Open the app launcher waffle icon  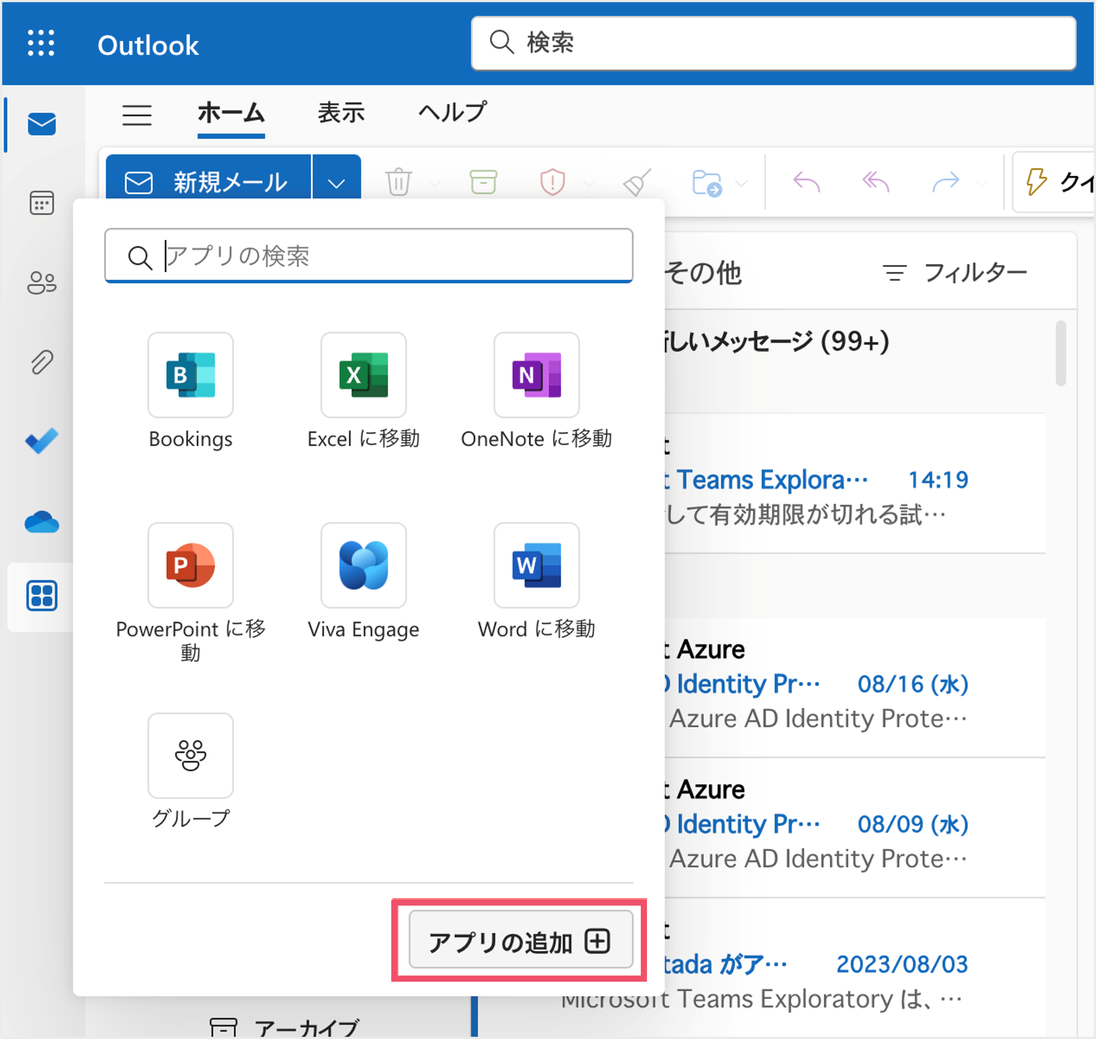(x=41, y=43)
